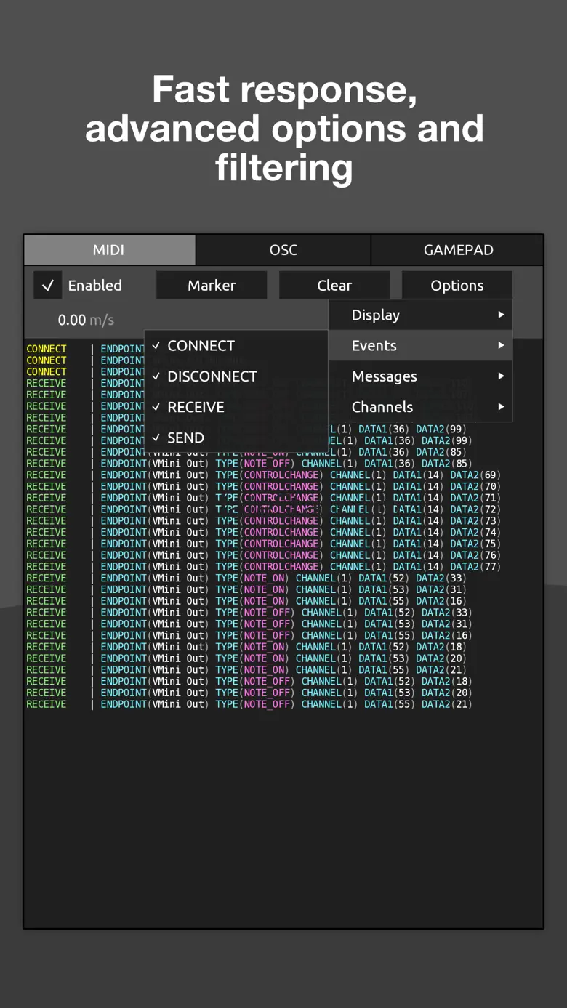The image size is (567, 1008).
Task: Expand the Messages submenu arrow
Action: tap(501, 376)
